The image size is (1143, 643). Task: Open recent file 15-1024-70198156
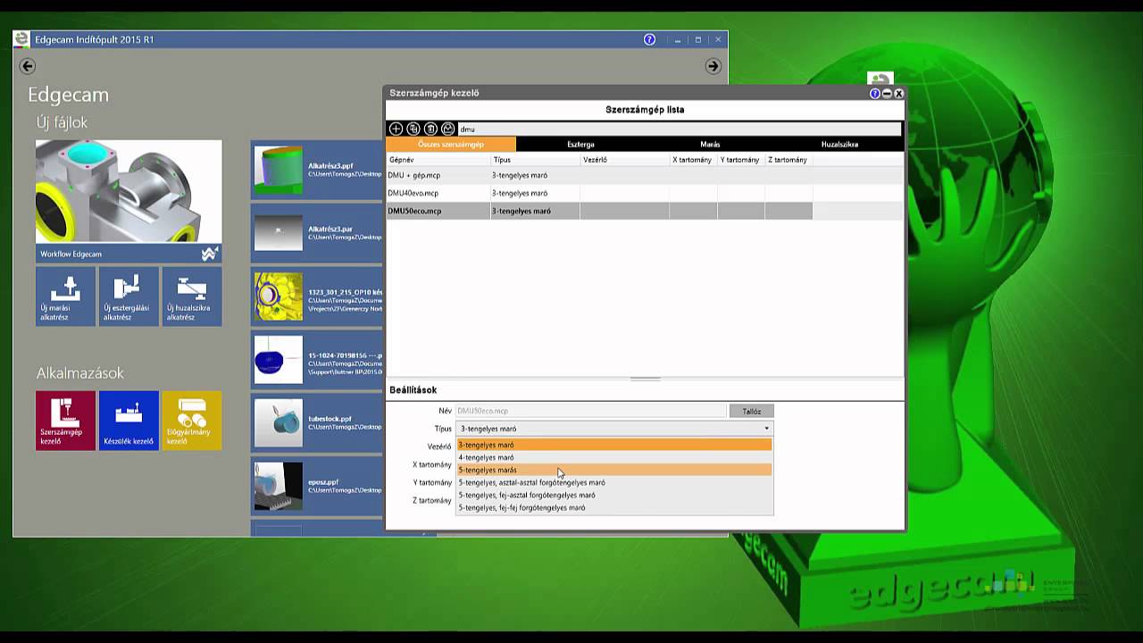[317, 360]
